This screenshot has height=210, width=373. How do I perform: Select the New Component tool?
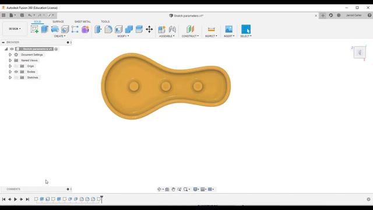[x=162, y=29]
